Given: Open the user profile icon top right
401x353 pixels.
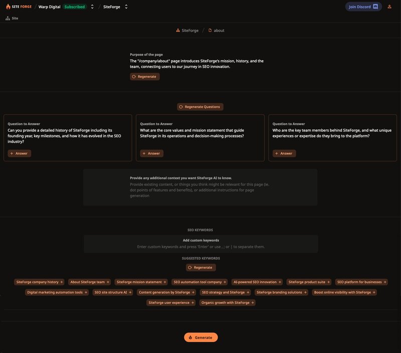Looking at the screenshot, I should tap(390, 7).
